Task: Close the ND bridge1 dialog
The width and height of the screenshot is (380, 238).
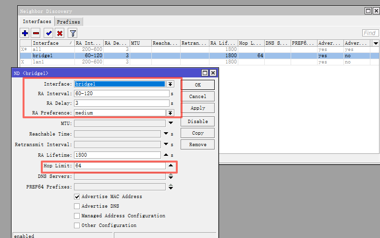Action: click(x=213, y=73)
